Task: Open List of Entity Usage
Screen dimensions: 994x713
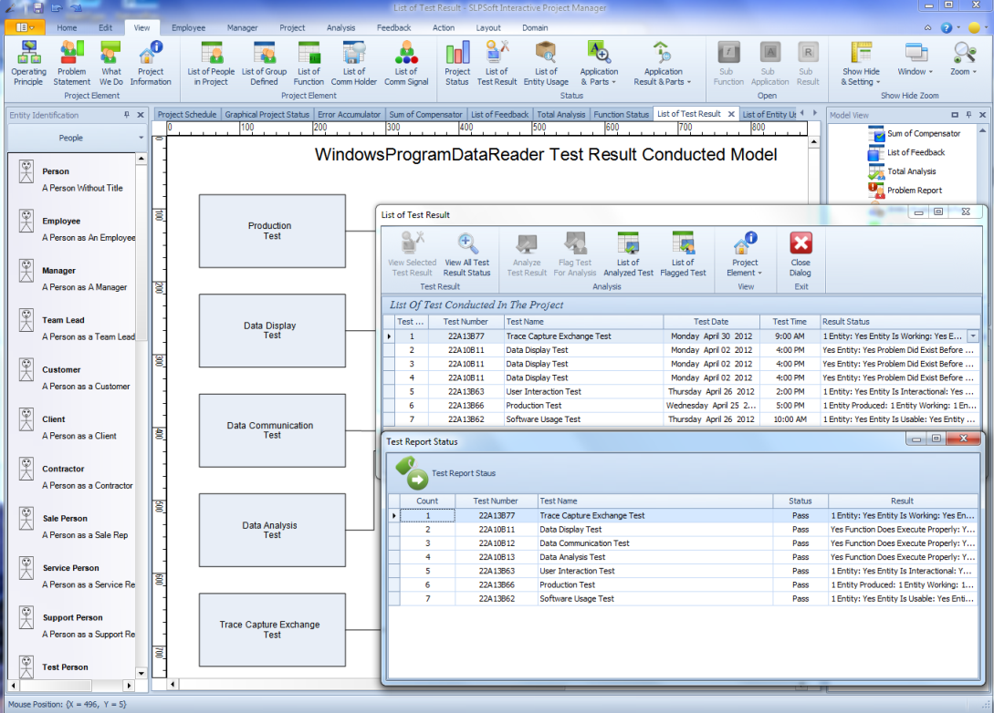Action: tap(546, 62)
